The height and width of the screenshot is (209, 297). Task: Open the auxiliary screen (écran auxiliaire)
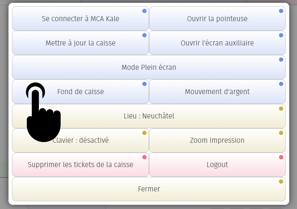click(217, 43)
